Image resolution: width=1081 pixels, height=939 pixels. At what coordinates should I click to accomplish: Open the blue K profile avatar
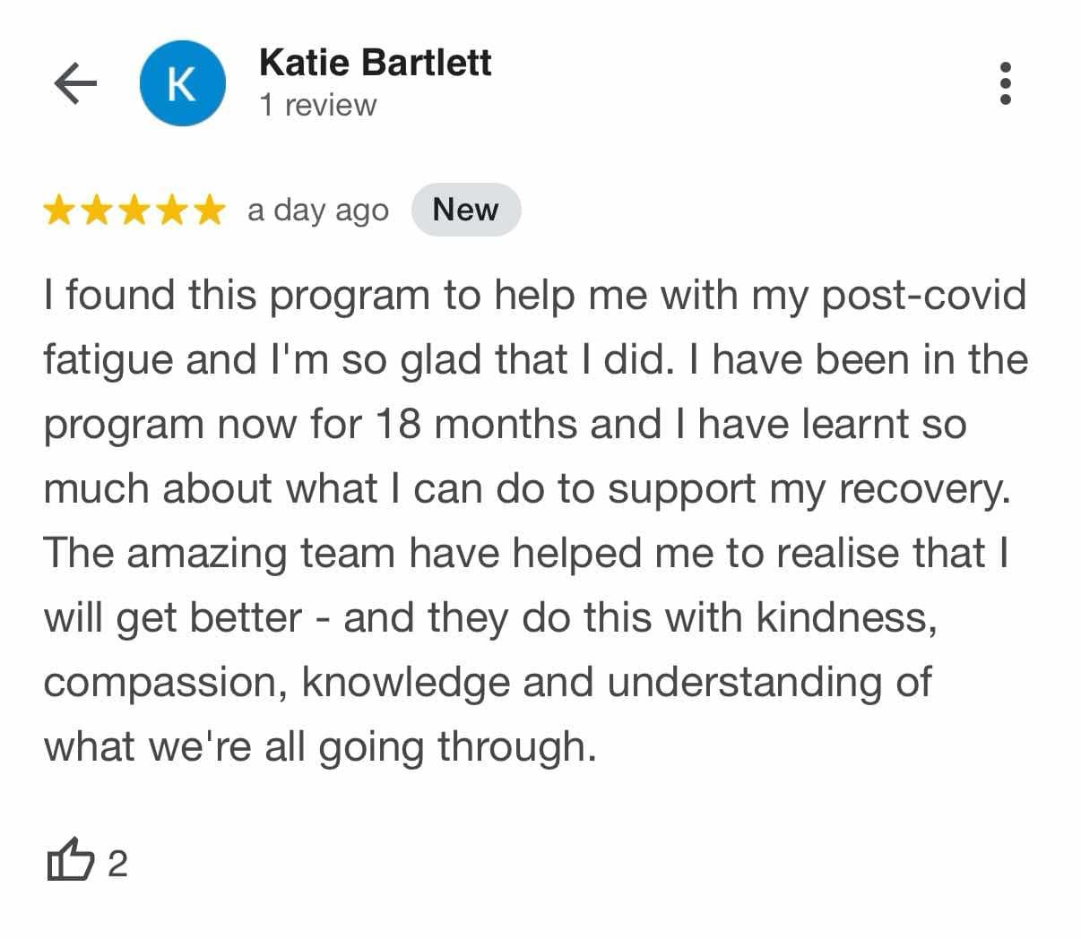pyautogui.click(x=183, y=83)
